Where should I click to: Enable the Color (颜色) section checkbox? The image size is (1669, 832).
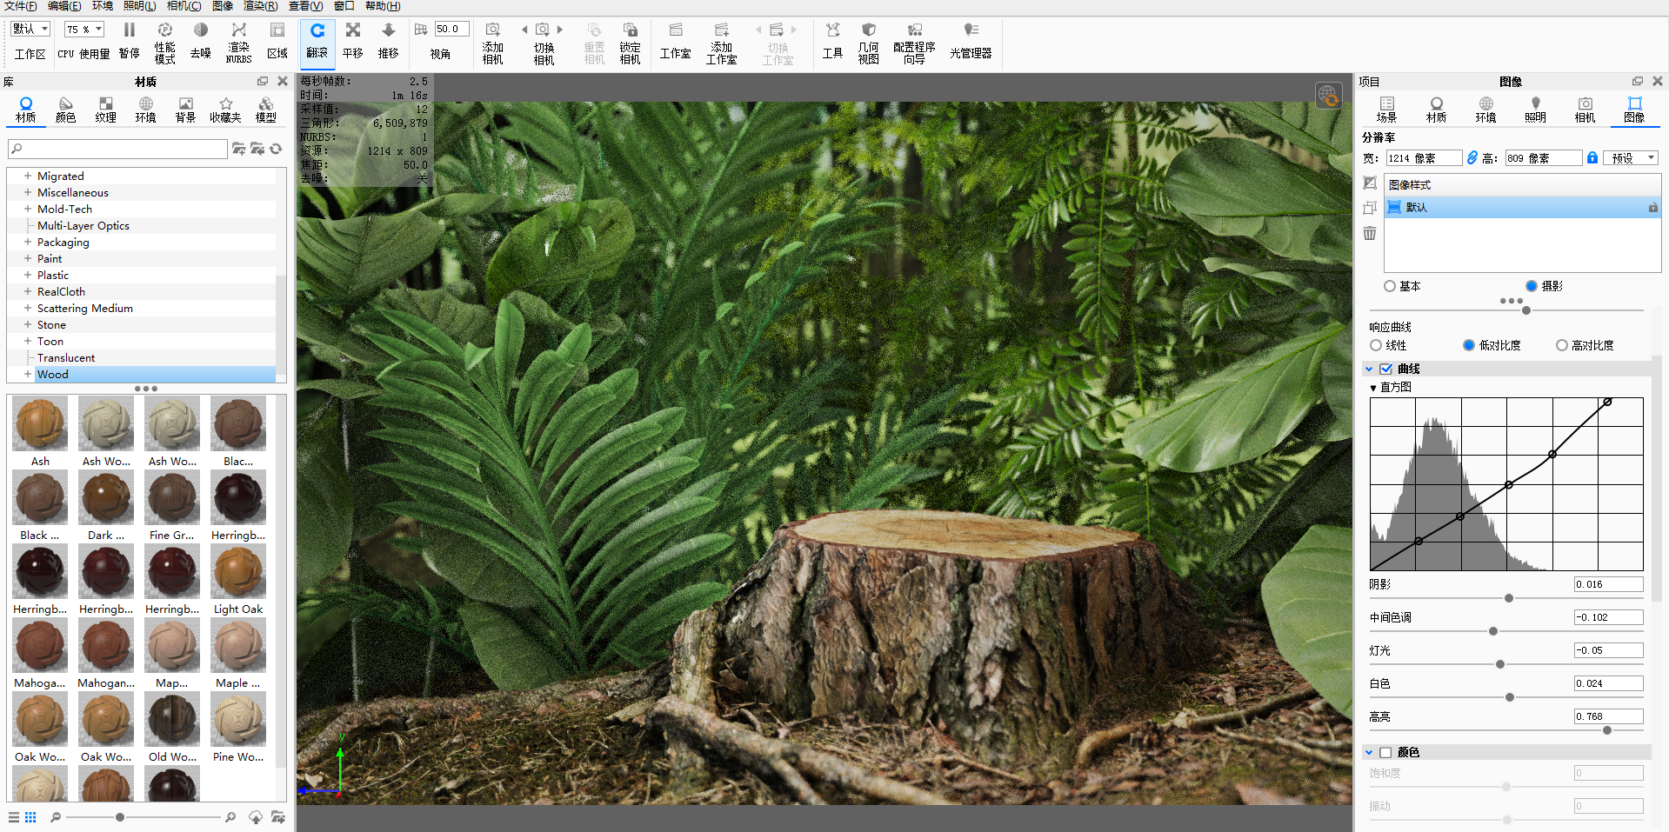click(1385, 752)
